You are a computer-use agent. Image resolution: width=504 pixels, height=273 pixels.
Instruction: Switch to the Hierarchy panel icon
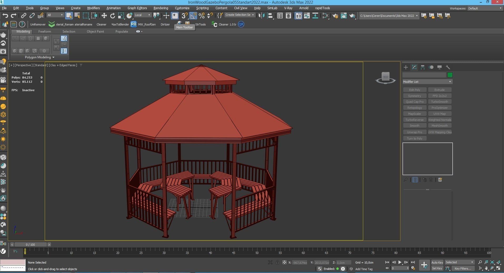[x=423, y=67]
